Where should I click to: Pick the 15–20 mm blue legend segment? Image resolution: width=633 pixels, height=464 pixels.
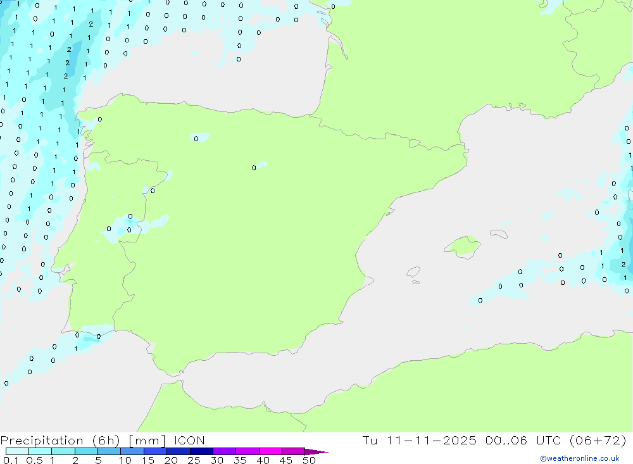pyautogui.click(x=156, y=451)
